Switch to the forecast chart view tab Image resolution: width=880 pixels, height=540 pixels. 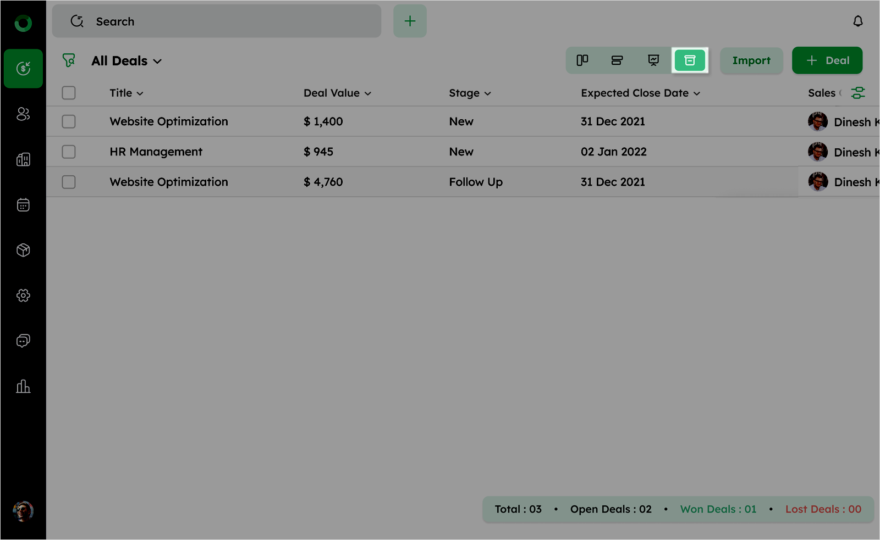click(x=653, y=60)
